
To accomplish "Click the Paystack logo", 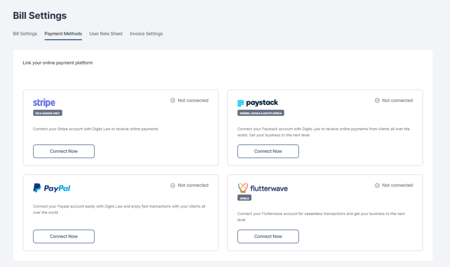I will (258, 103).
